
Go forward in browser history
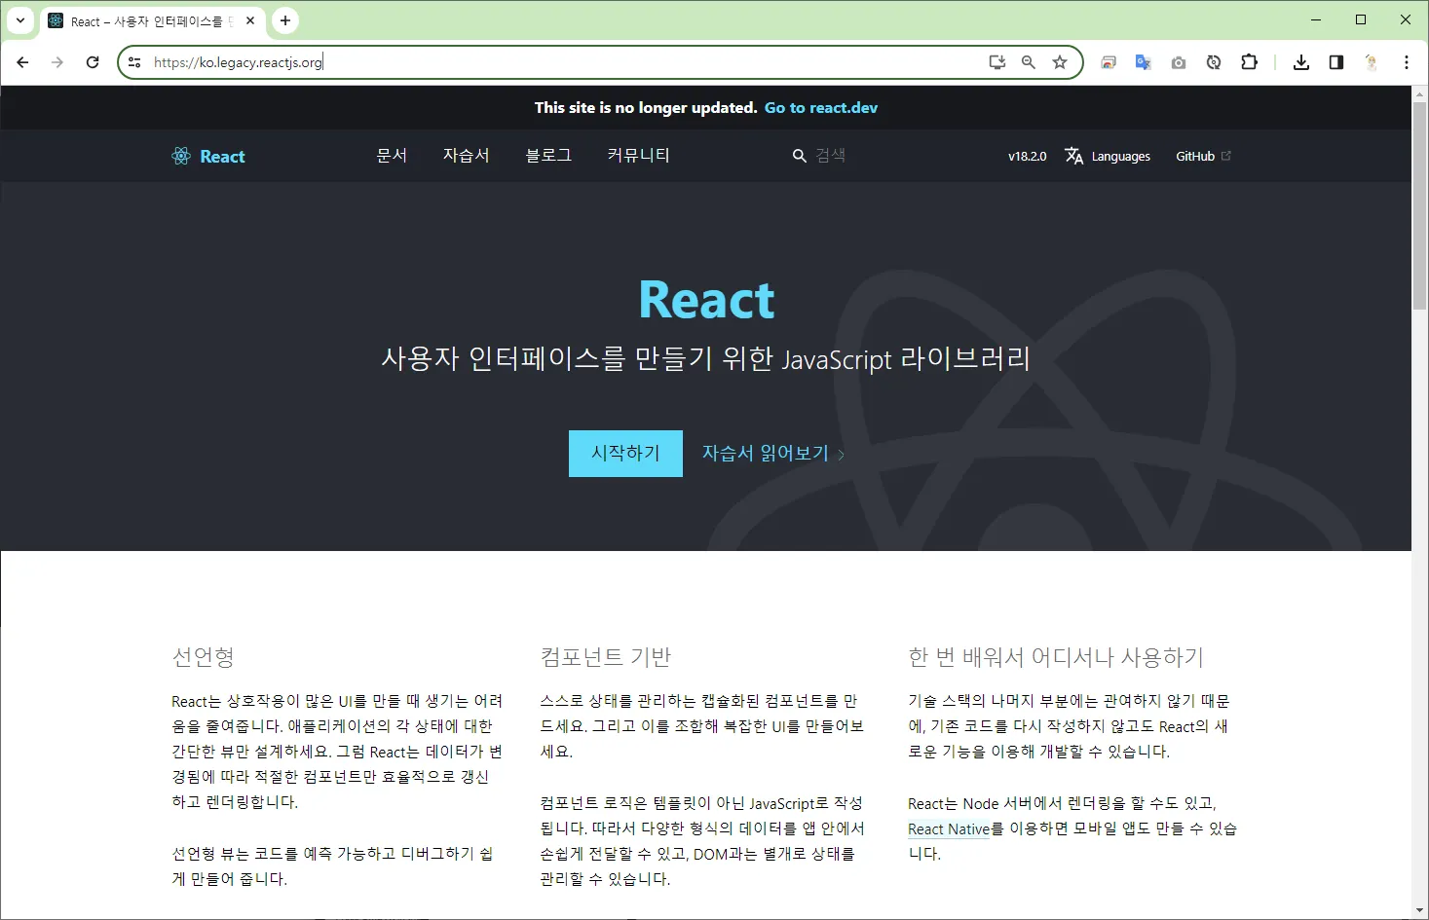pyautogui.click(x=57, y=62)
